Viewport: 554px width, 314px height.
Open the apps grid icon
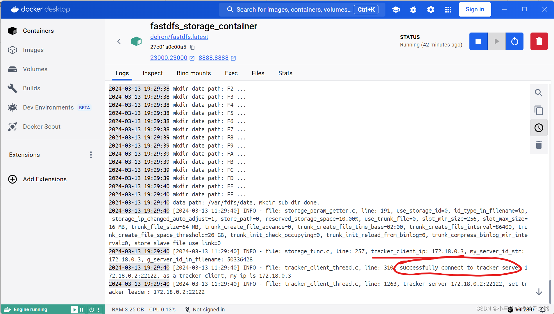click(x=448, y=10)
